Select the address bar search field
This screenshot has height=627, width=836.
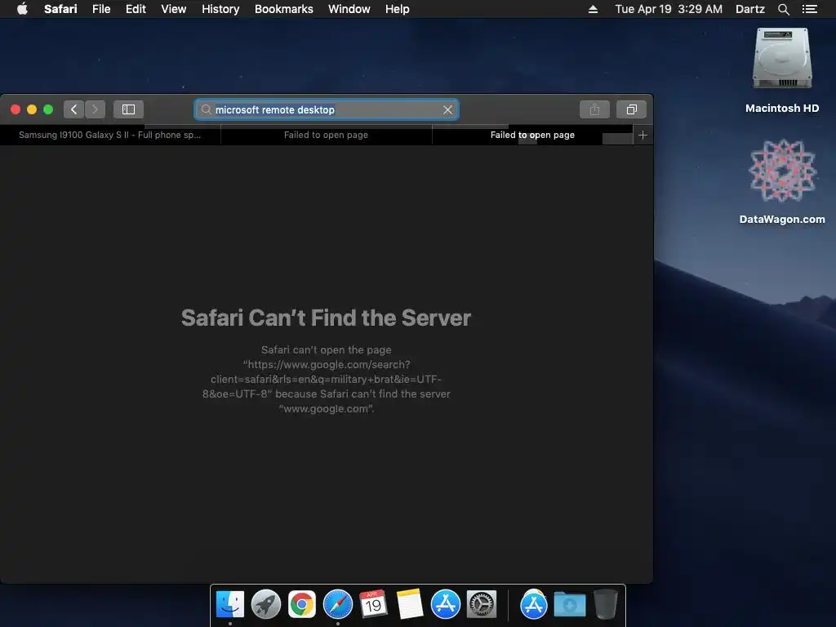pyautogui.click(x=327, y=109)
